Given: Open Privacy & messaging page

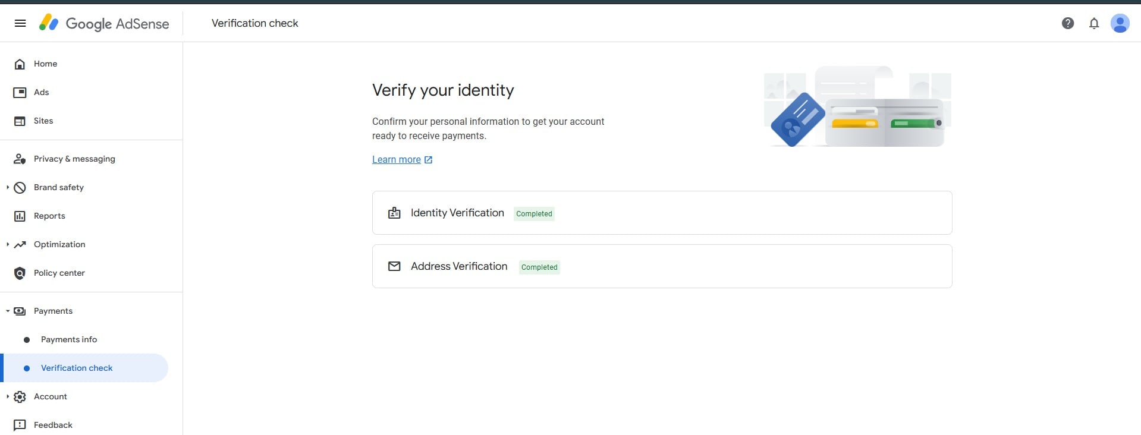Looking at the screenshot, I should [x=74, y=159].
